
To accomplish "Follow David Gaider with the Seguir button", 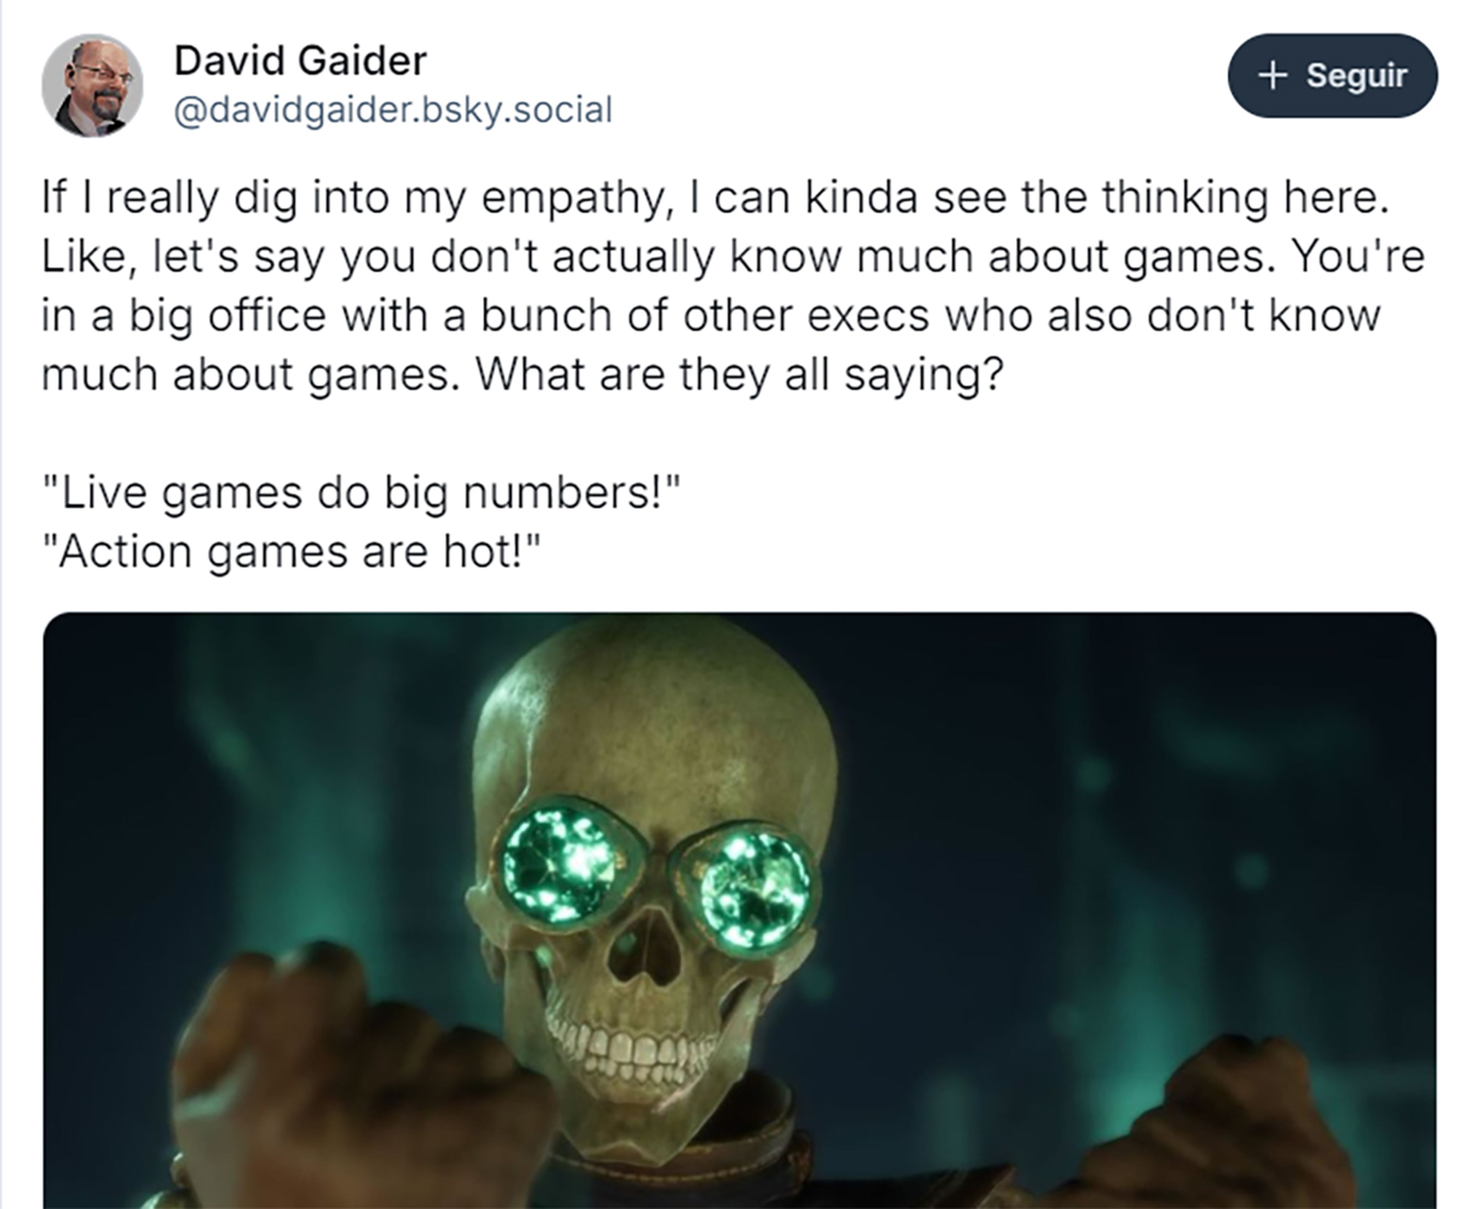I will [1332, 75].
